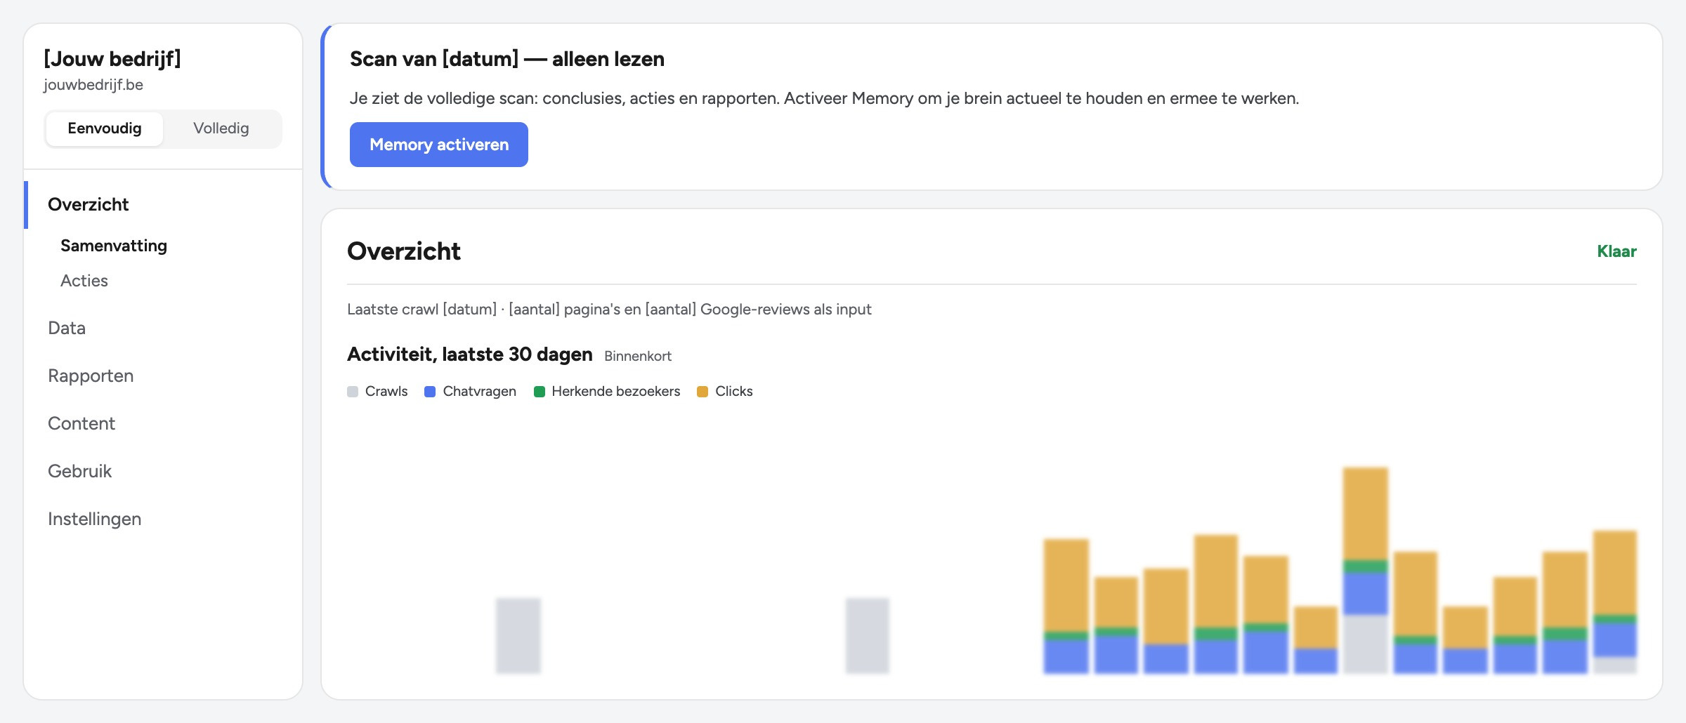Click the Klaar status label
Image resolution: width=1686 pixels, height=723 pixels.
(x=1616, y=251)
